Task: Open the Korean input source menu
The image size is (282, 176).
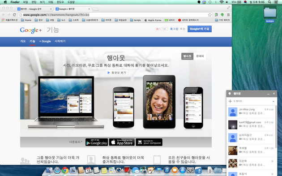Action: pos(245,2)
